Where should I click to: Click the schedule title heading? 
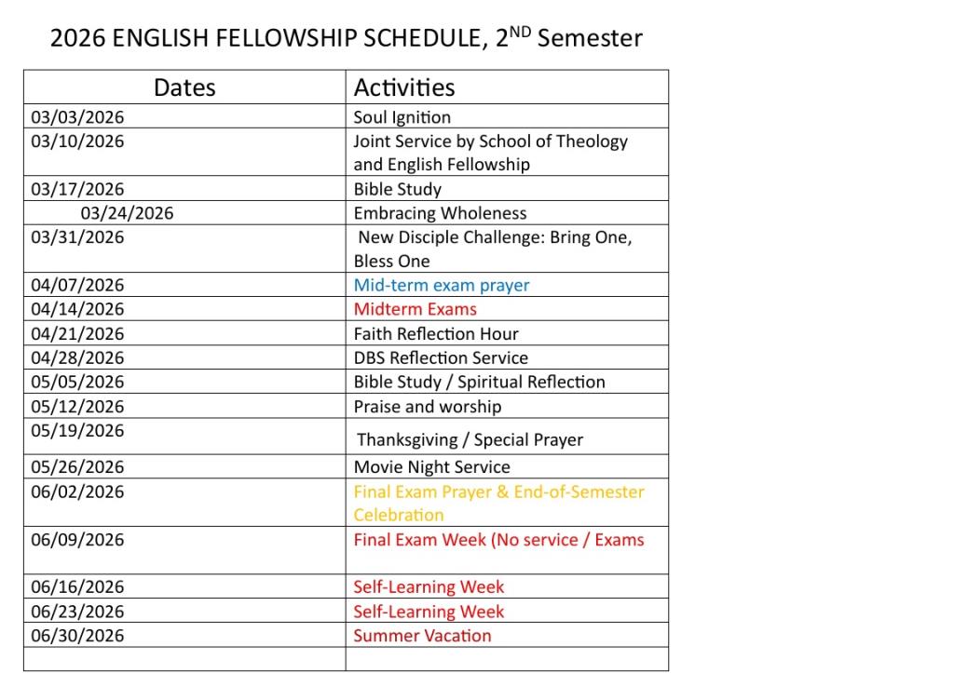[346, 38]
